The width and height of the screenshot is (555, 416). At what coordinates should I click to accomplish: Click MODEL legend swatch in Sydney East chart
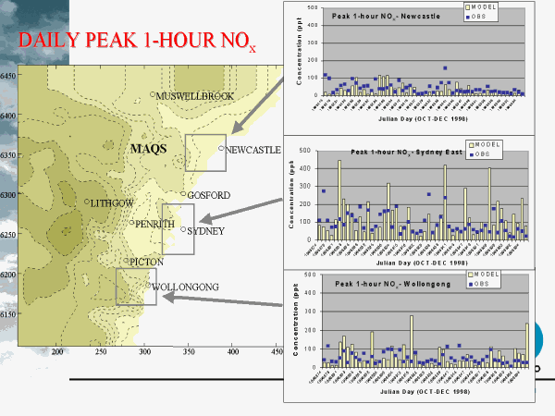472,145
